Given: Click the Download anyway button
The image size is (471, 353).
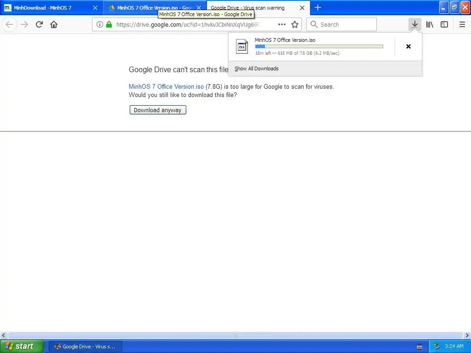Looking at the screenshot, I should [158, 110].
